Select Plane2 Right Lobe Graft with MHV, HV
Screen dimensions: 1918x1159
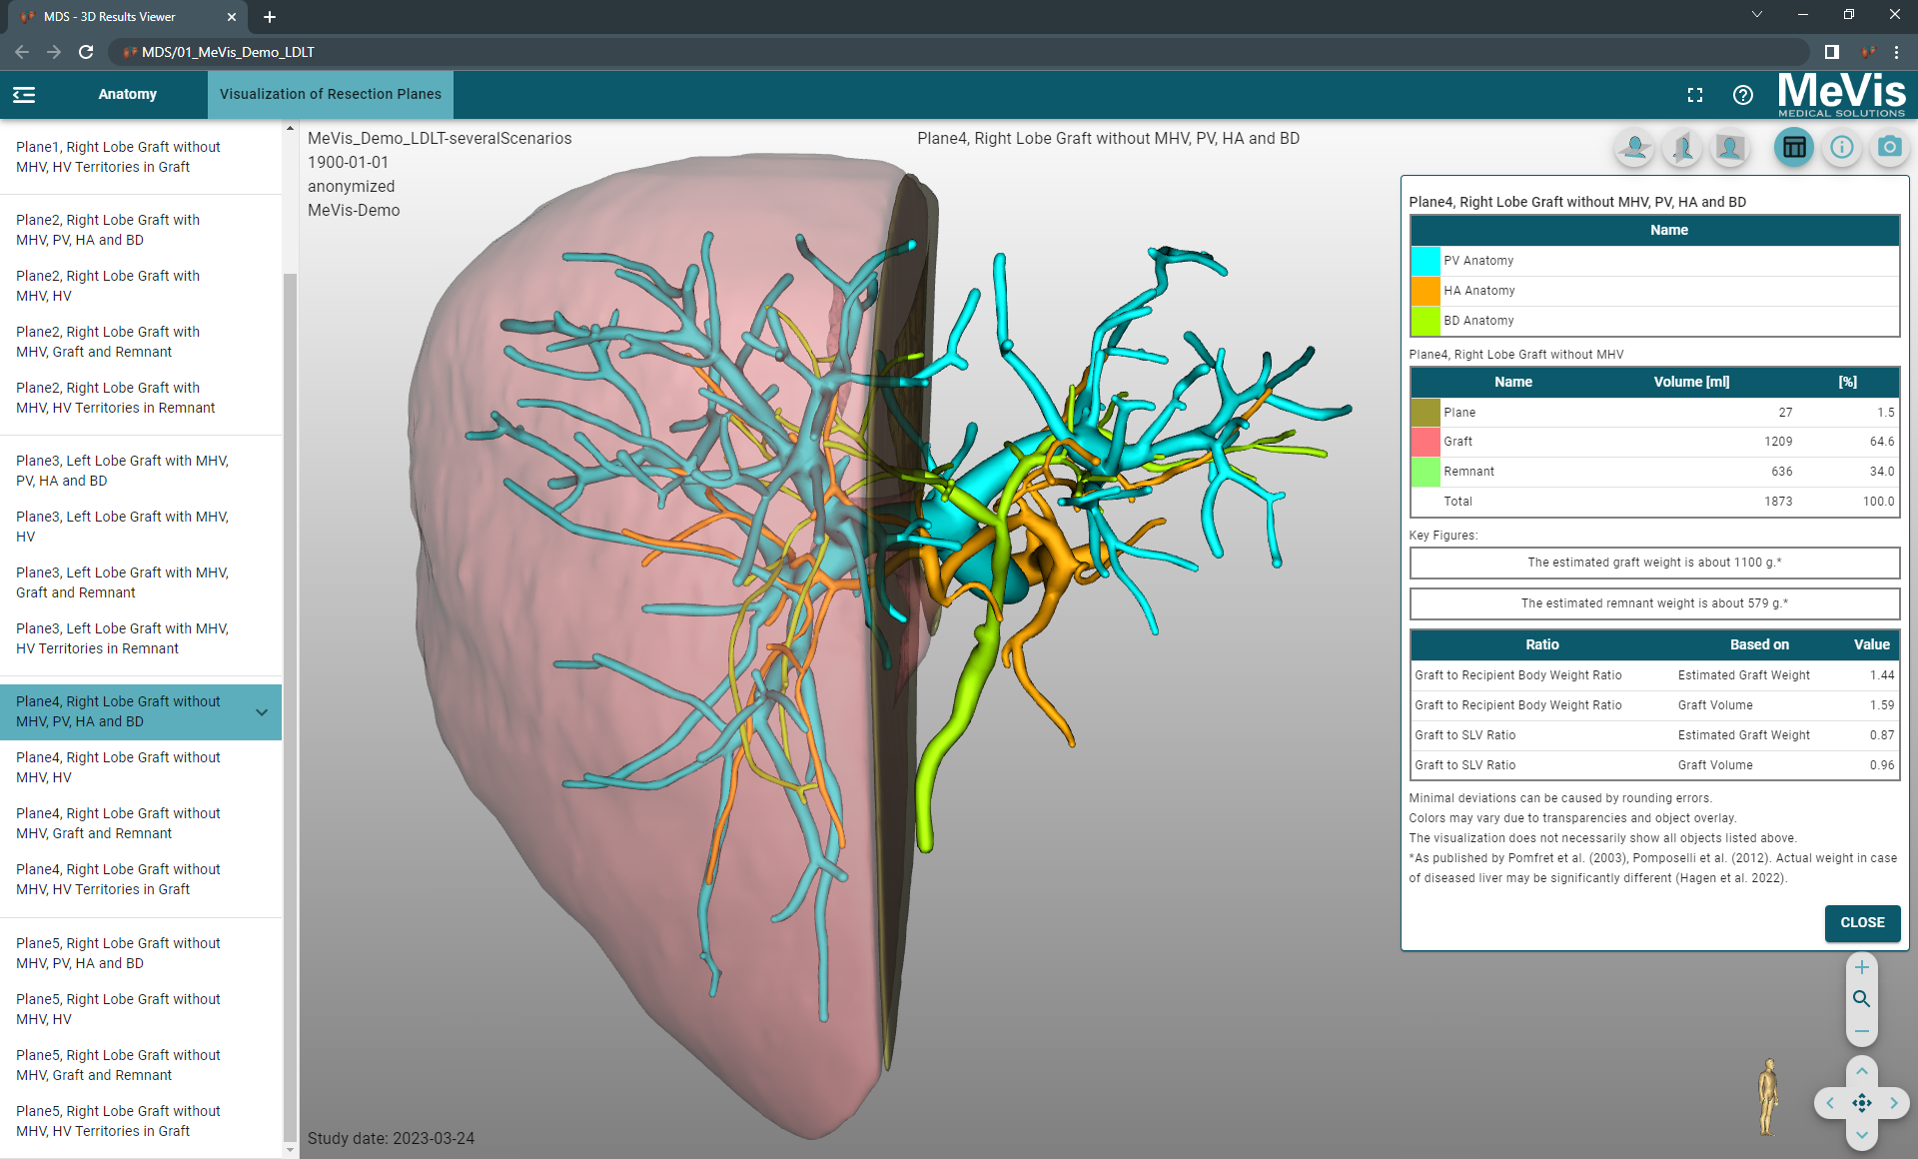click(141, 286)
